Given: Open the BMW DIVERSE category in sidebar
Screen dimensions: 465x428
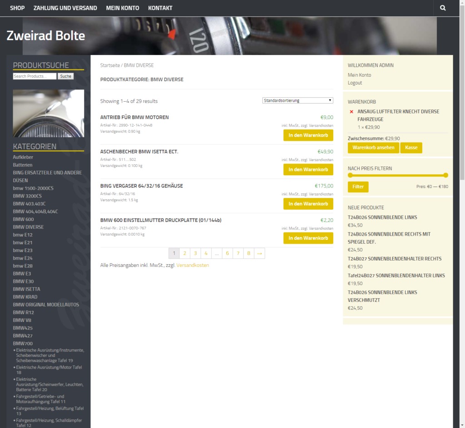Looking at the screenshot, I should [x=28, y=227].
